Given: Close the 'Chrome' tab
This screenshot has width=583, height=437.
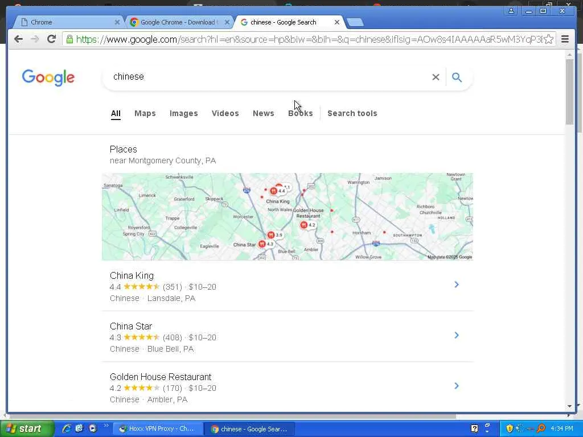Looking at the screenshot, I should click(x=117, y=22).
